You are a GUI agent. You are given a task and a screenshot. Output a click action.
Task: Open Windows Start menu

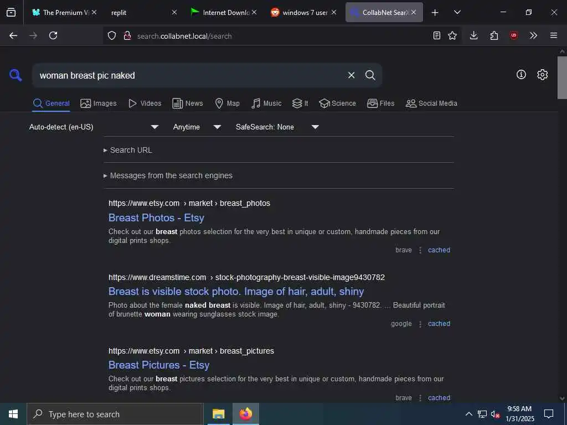click(x=13, y=414)
